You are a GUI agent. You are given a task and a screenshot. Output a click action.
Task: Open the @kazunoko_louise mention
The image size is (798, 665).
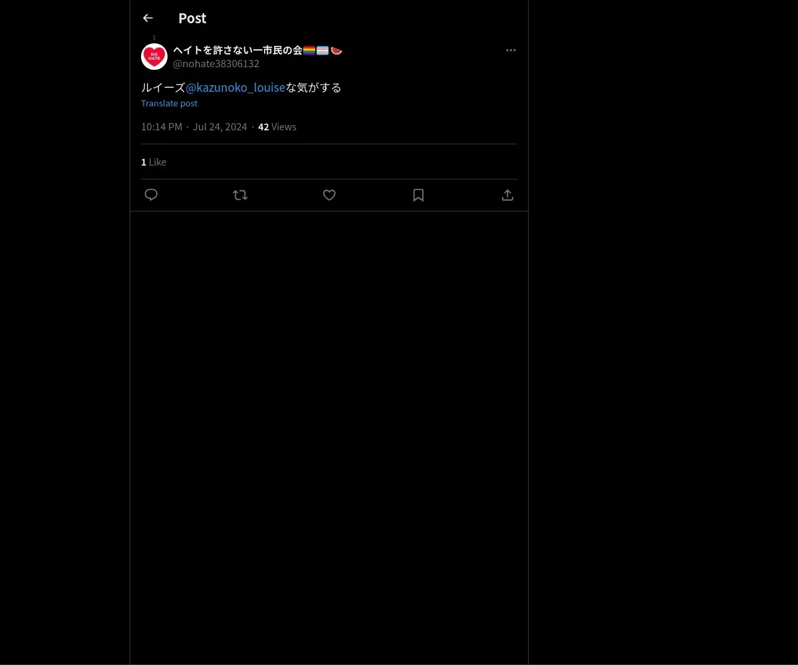tap(235, 87)
